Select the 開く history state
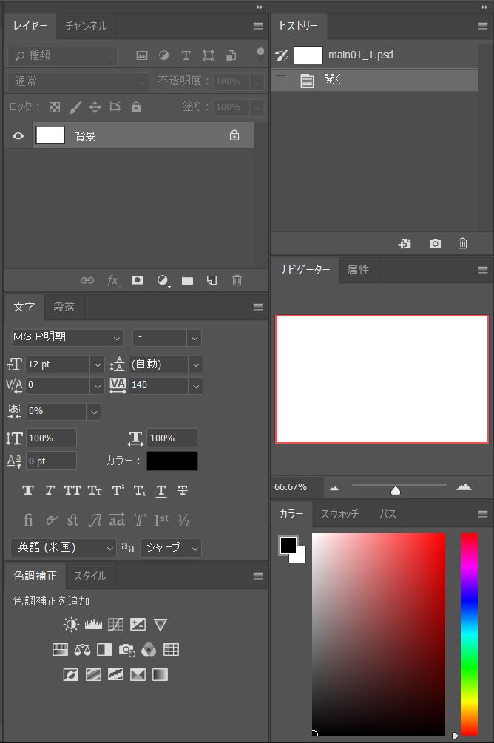The height and width of the screenshot is (743, 494). pos(374,81)
